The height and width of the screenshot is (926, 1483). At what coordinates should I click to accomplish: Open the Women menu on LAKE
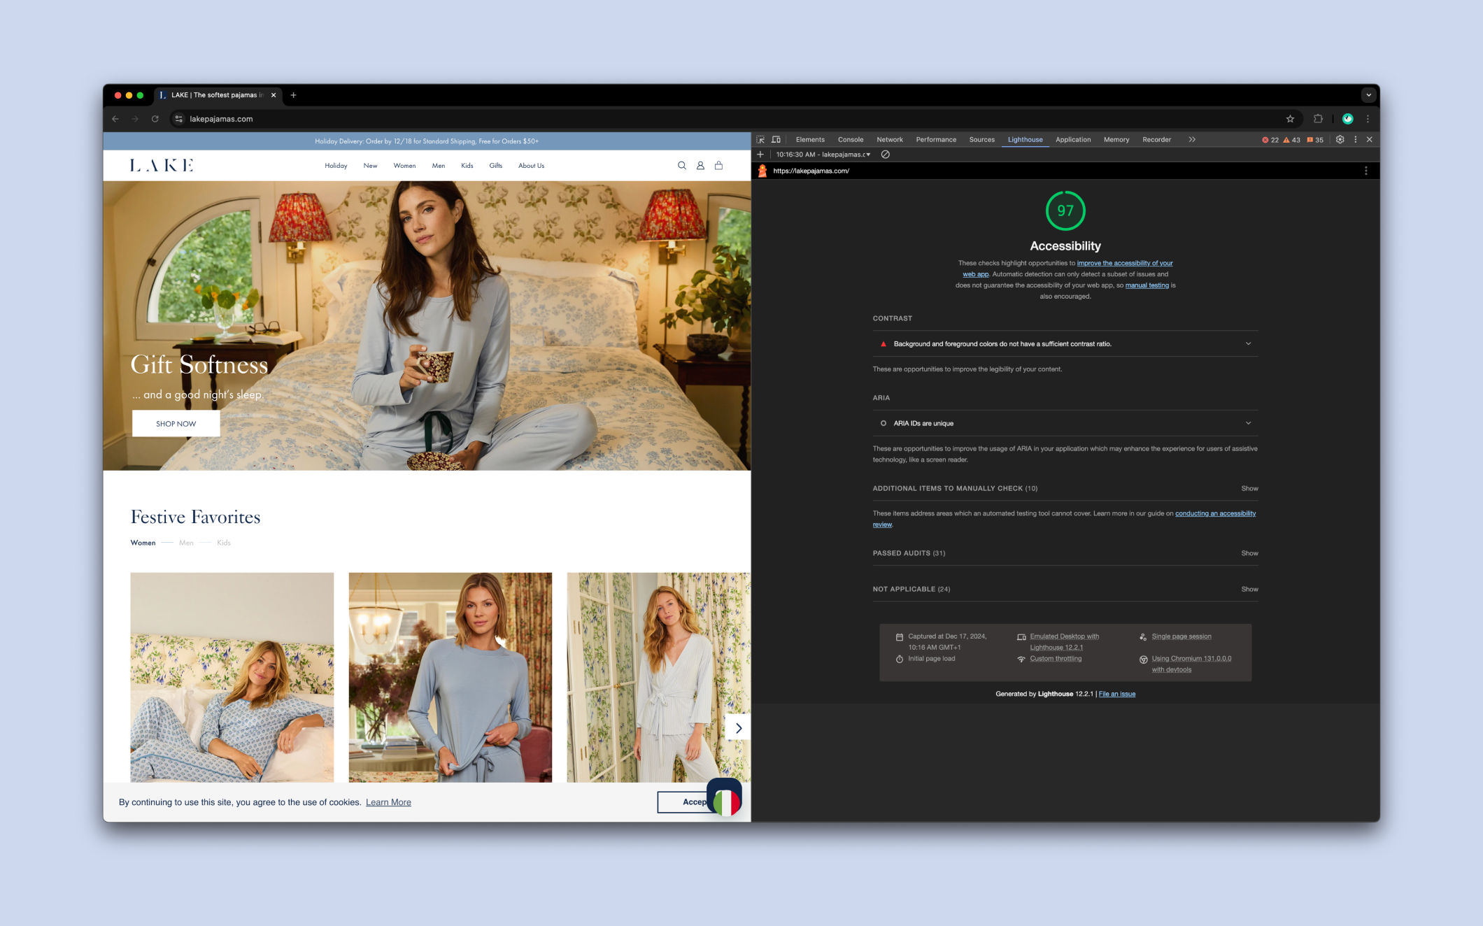404,166
